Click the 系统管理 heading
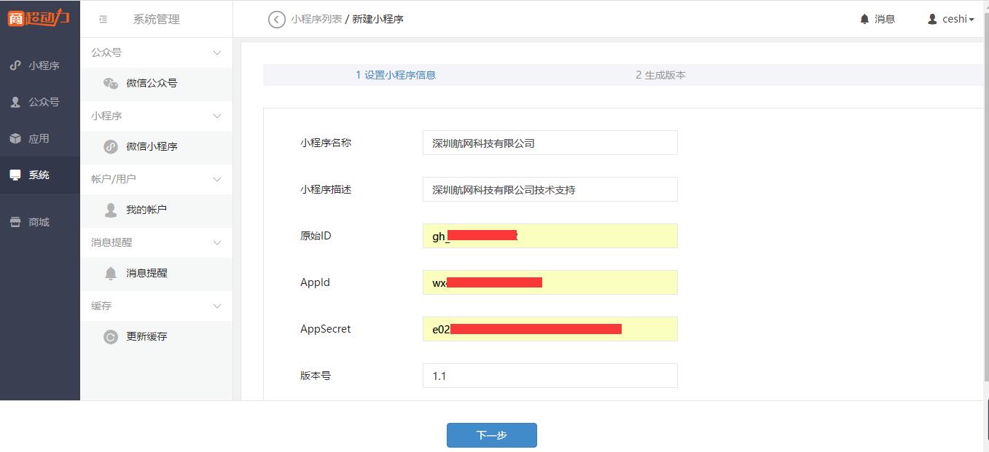Image resolution: width=989 pixels, height=452 pixels. [156, 20]
